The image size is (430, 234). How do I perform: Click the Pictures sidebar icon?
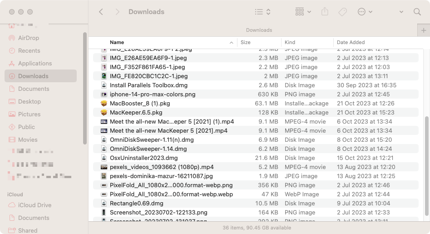(x=12, y=114)
